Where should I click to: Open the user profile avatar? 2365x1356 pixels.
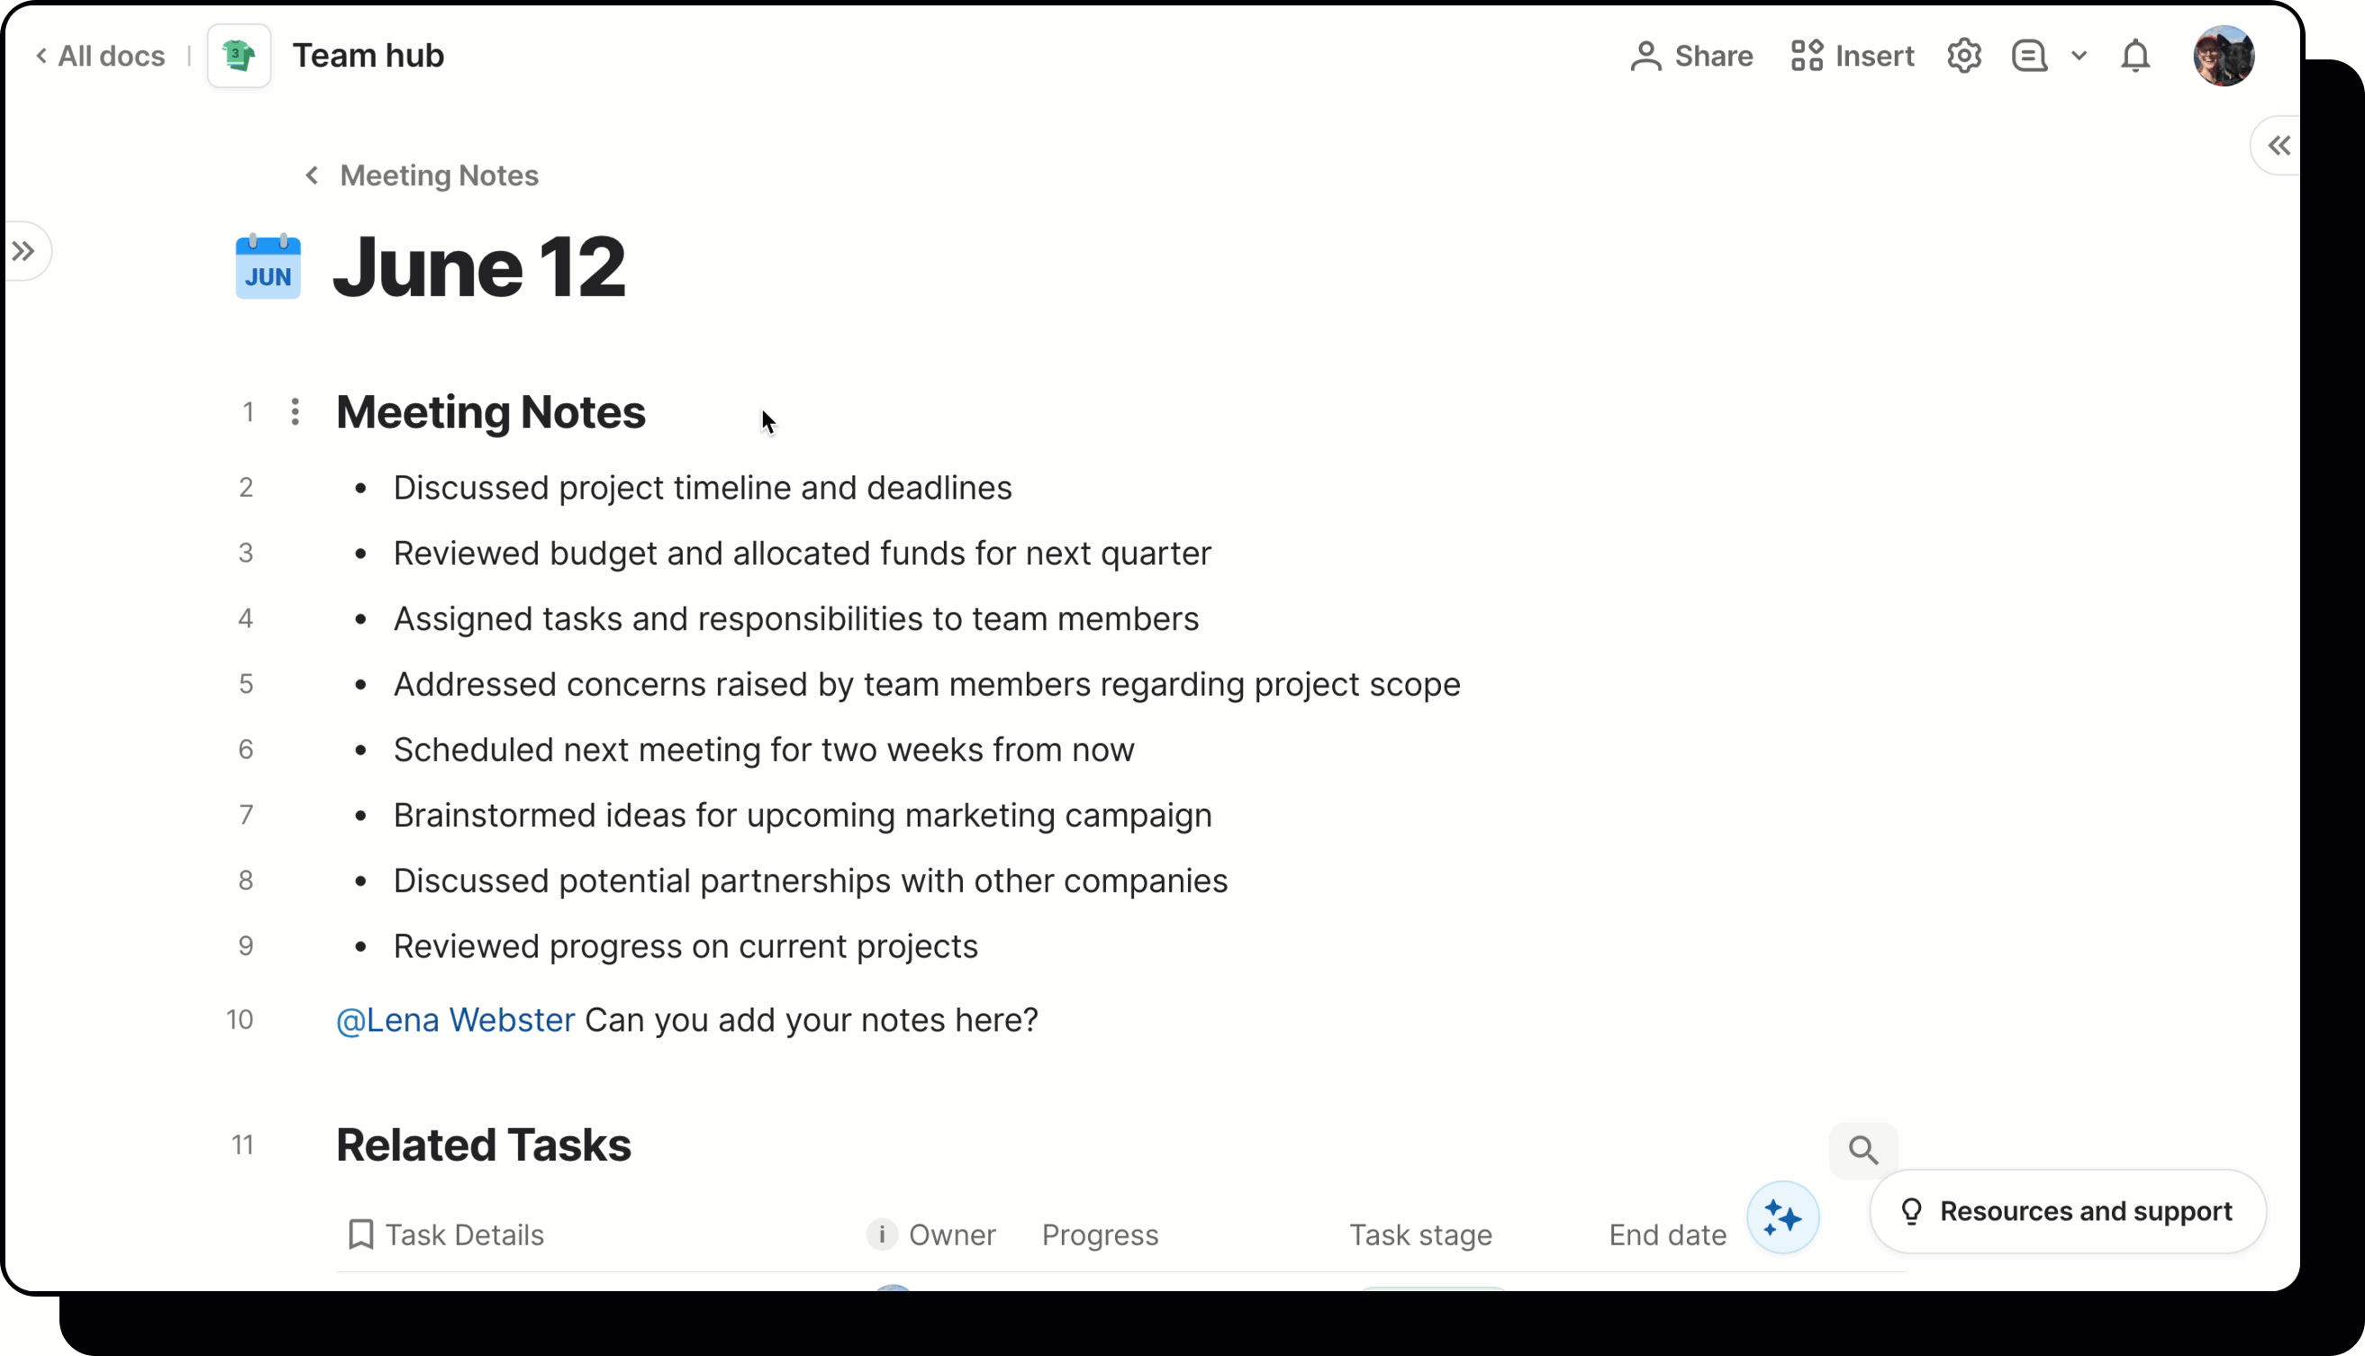(x=2224, y=56)
